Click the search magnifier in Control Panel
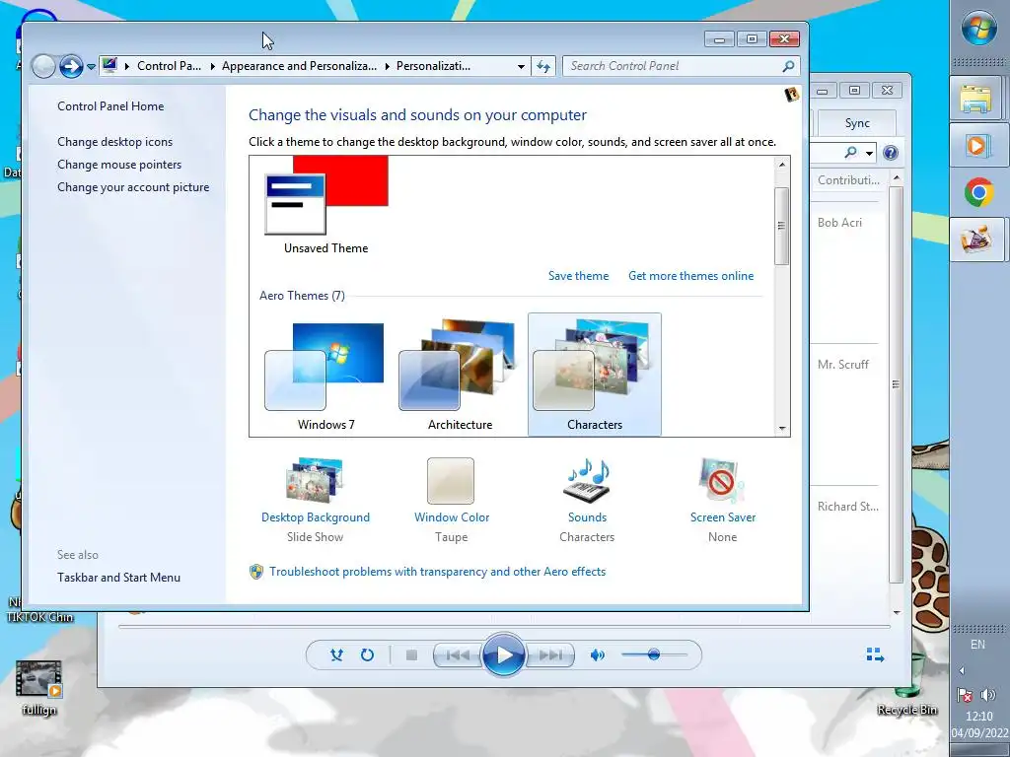This screenshot has width=1010, height=757. 788,66
